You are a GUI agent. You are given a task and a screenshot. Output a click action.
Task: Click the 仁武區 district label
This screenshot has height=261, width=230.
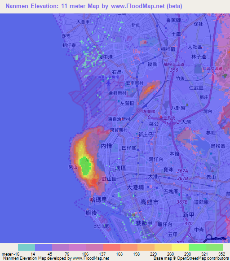coord(196,87)
